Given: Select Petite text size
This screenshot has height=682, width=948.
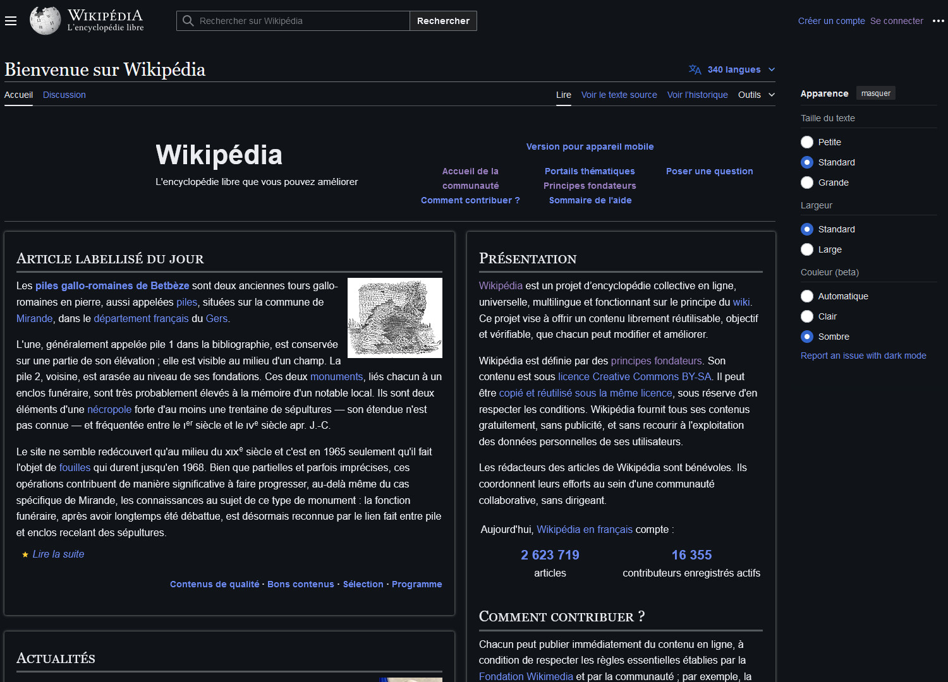Looking at the screenshot, I should (x=807, y=142).
